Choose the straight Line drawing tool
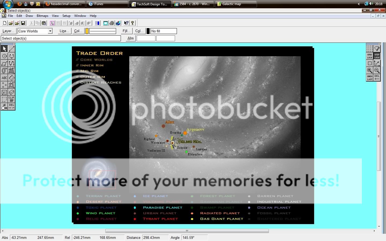This screenshot has width=386, height=241. coord(12,49)
